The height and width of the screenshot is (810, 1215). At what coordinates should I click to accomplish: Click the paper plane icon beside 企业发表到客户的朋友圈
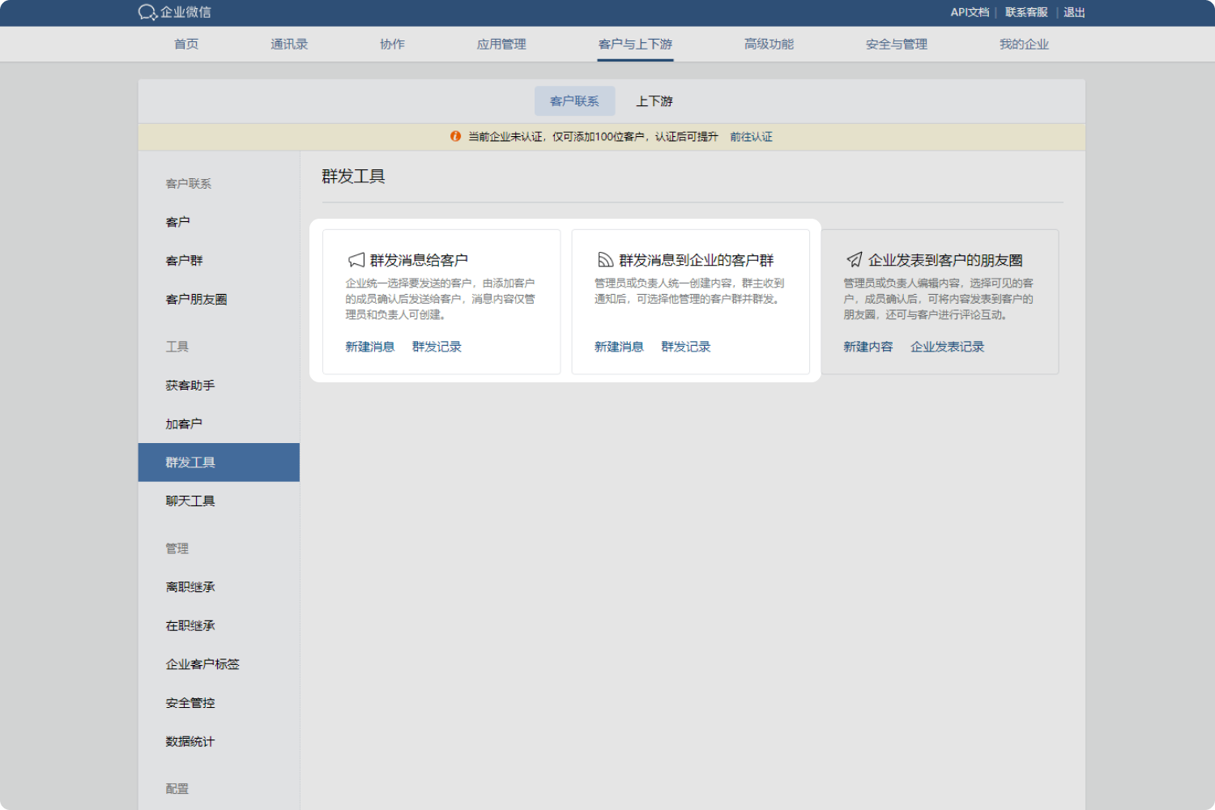[x=855, y=260]
